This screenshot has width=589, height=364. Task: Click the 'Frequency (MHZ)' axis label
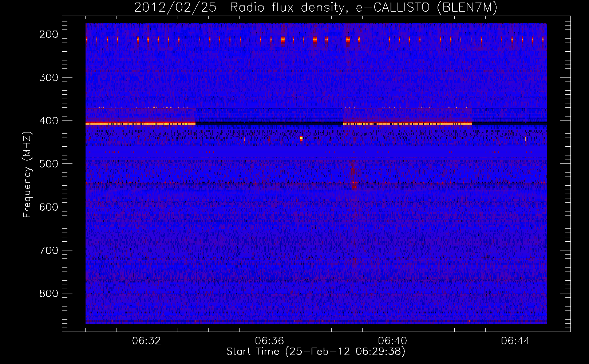[27, 174]
